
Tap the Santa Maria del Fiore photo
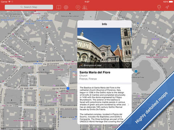click(104, 48)
